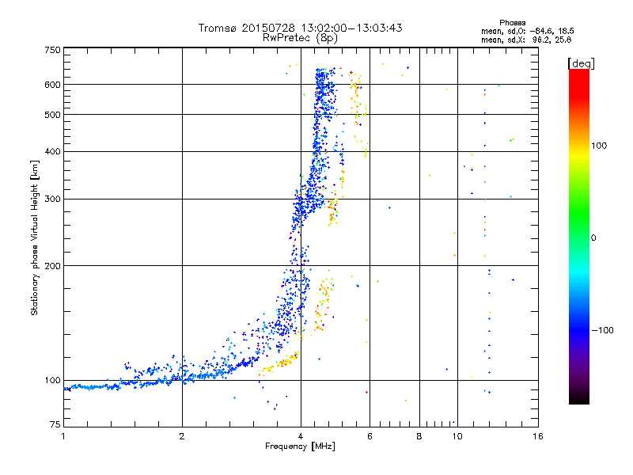Click the y-axis tick label '200'
The height and width of the screenshot is (475, 633).
coord(52,266)
